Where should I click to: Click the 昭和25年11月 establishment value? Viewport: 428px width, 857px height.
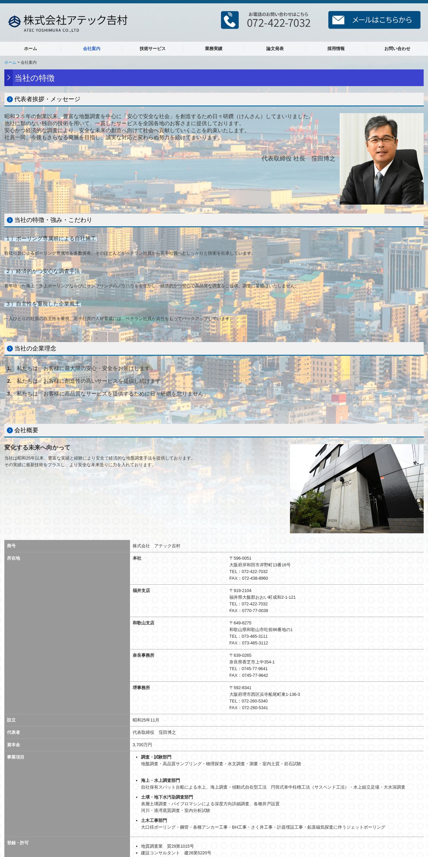(x=146, y=720)
